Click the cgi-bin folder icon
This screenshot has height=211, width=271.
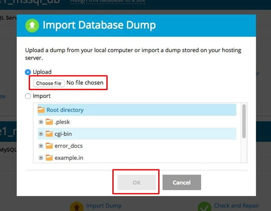pos(49,134)
